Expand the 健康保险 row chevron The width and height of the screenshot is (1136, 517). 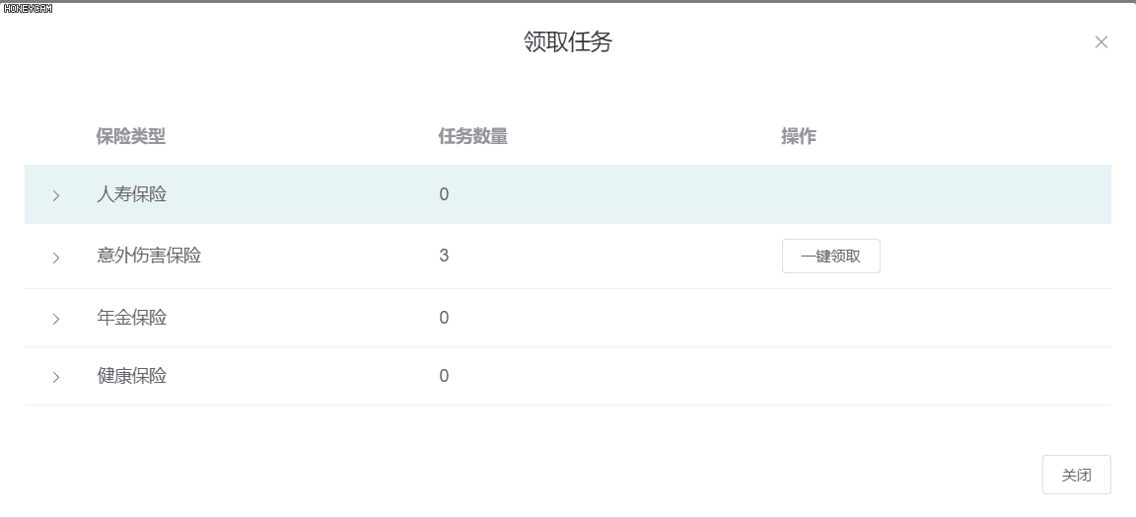(56, 377)
